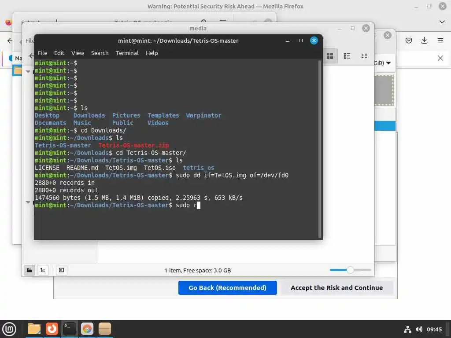Click Firefox back navigation arrow
Screen dimensions: 451x338
10,41
